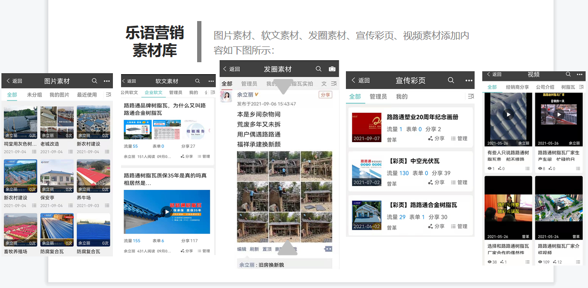Click 管理 under 路路通品牌树脂瓦 article

click(x=204, y=156)
